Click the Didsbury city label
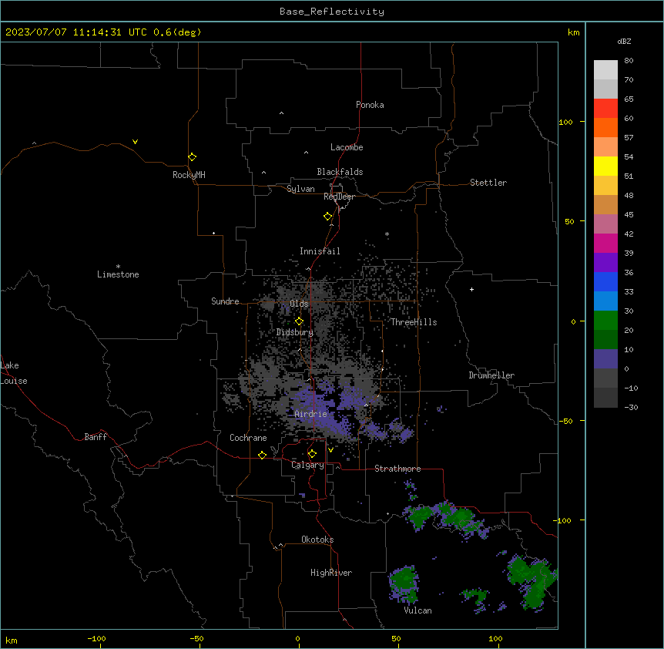 (x=295, y=332)
